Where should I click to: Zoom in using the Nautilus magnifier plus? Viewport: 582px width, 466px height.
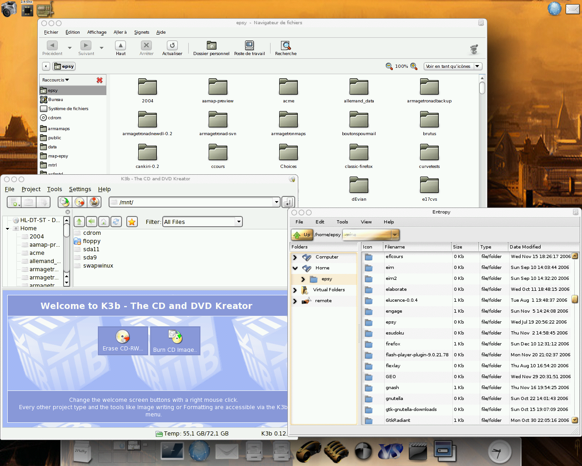(414, 66)
